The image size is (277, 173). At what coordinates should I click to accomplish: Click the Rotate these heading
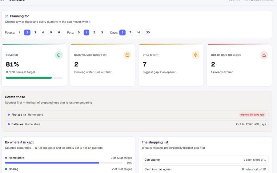(15, 97)
